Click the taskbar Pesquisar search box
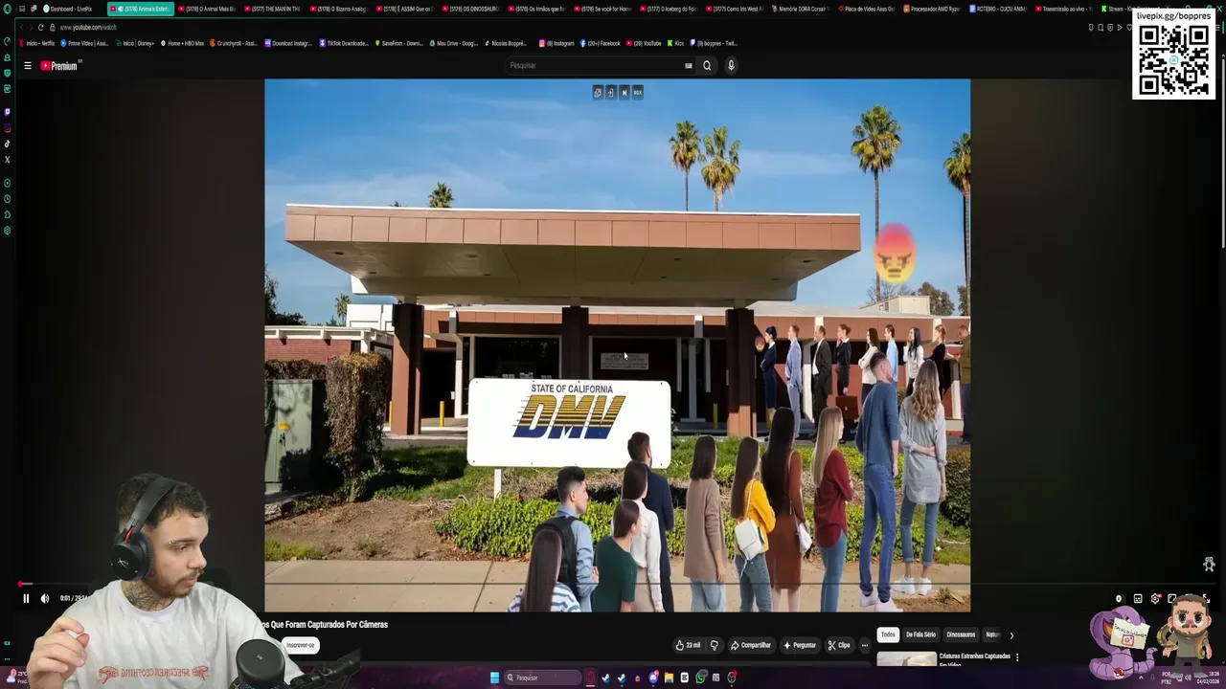 [x=542, y=678]
